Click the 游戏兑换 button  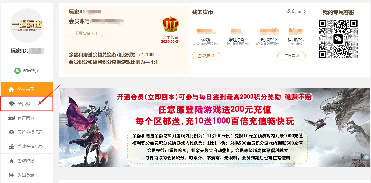pyautogui.click(x=206, y=56)
